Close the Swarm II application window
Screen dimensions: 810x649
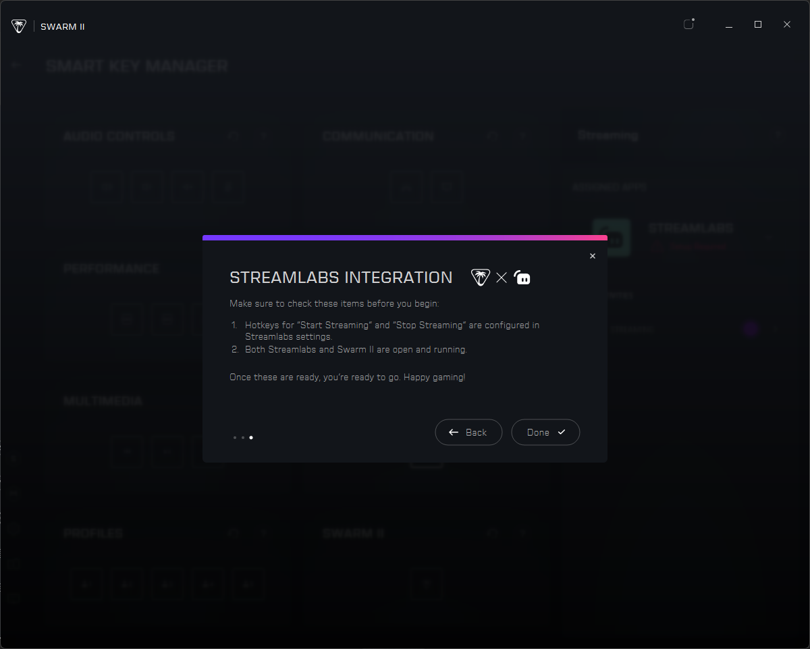787,25
